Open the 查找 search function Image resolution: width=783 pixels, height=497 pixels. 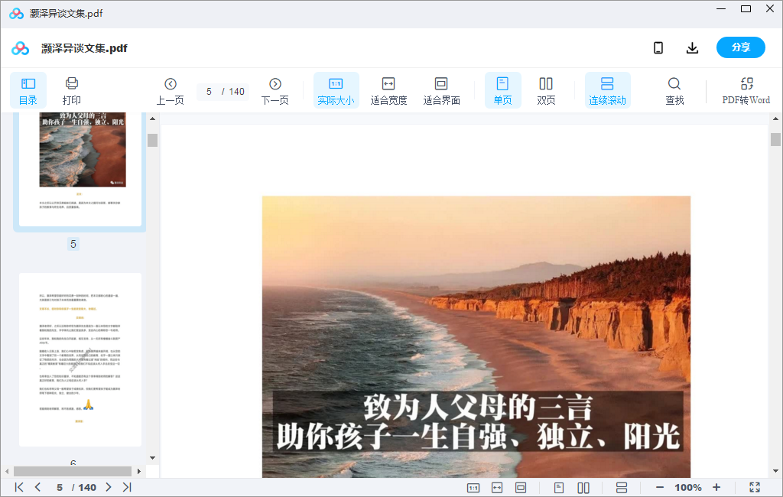pyautogui.click(x=674, y=89)
